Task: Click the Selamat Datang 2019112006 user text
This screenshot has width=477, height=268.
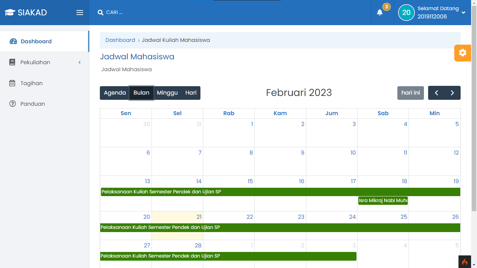Action: point(438,13)
